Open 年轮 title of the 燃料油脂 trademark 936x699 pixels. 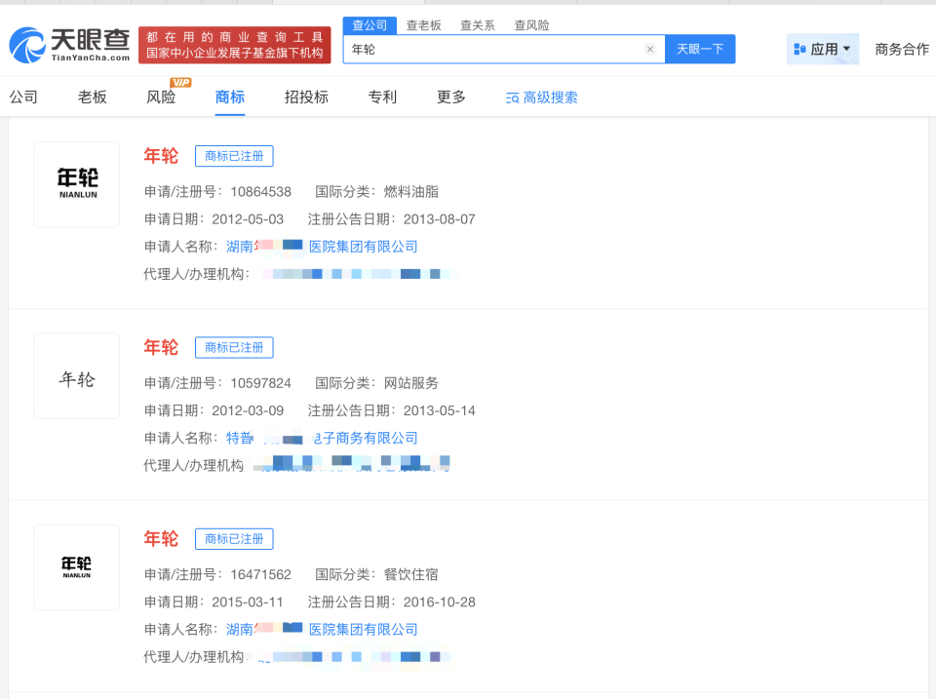(x=161, y=156)
